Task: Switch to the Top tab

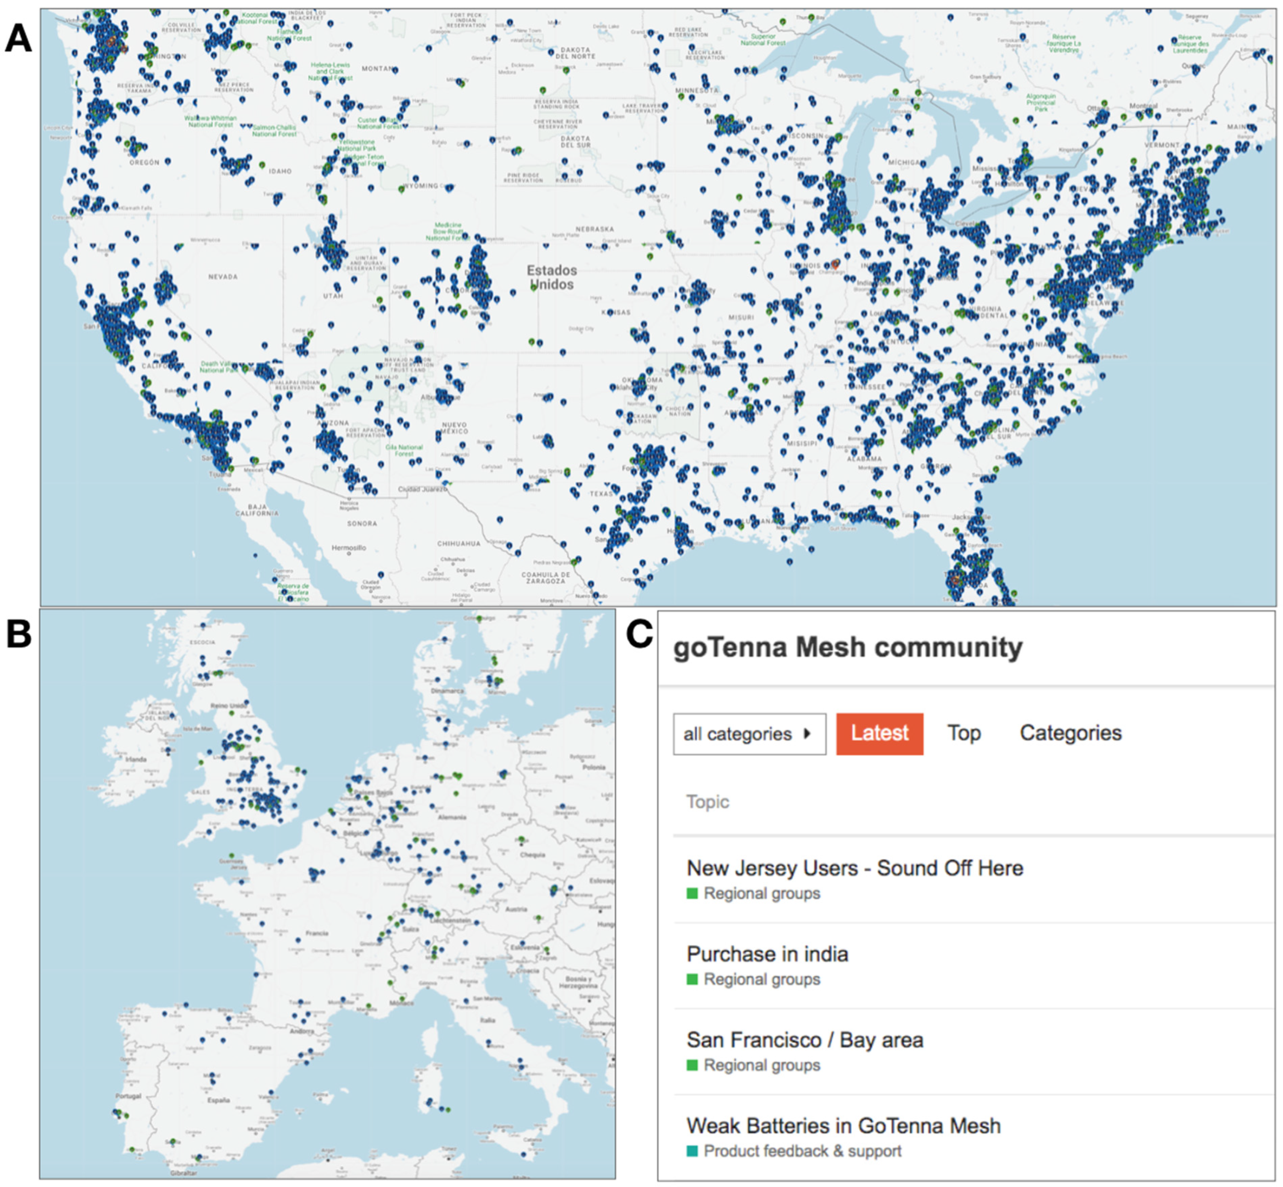Action: point(964,733)
